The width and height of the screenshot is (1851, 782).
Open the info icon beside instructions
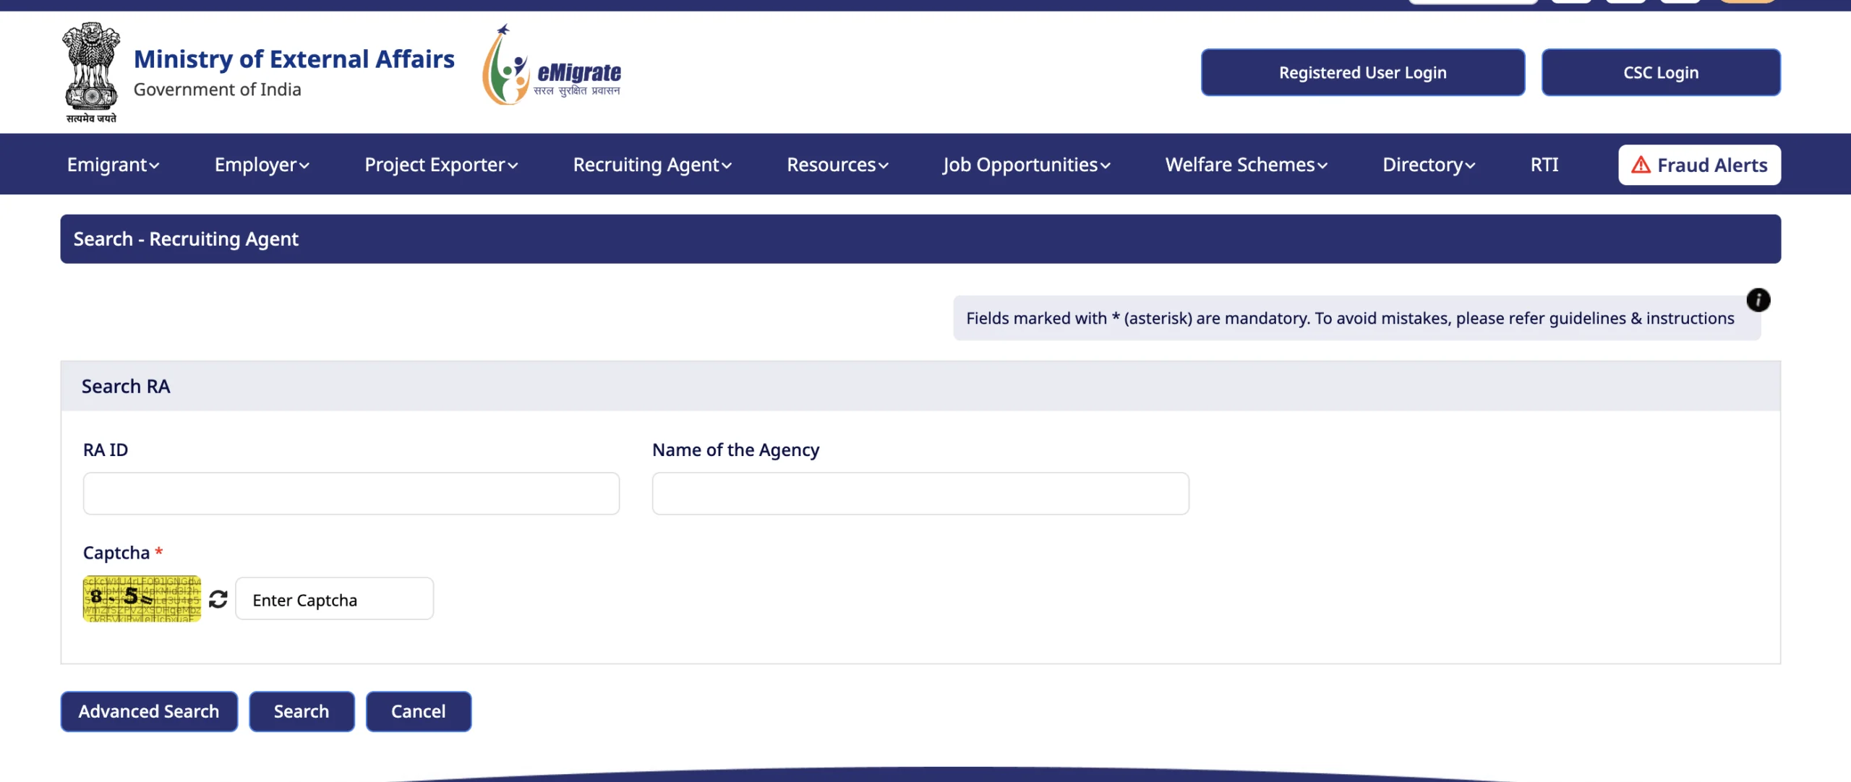pos(1758,300)
